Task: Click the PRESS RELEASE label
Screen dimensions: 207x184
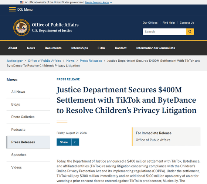Action: (68, 79)
